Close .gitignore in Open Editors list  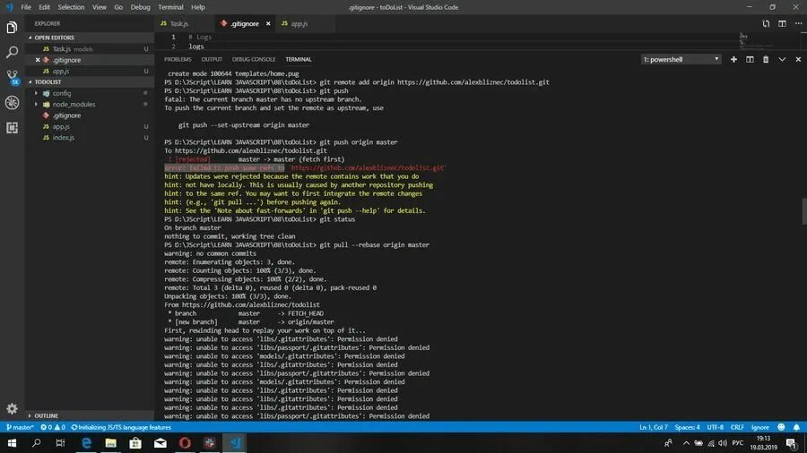tap(38, 60)
